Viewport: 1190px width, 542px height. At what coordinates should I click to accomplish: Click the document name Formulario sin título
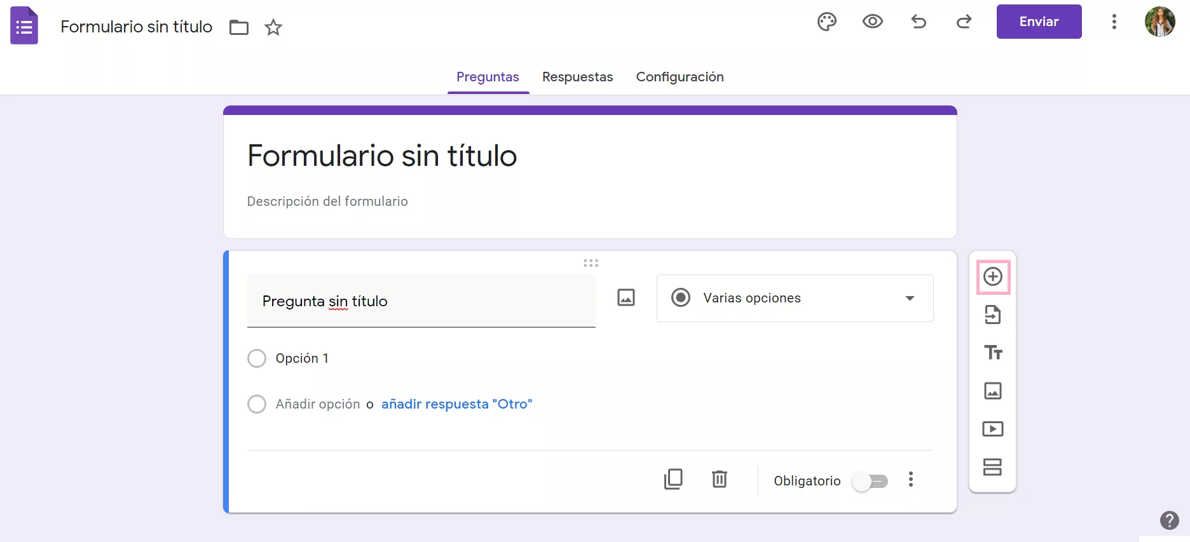point(137,27)
